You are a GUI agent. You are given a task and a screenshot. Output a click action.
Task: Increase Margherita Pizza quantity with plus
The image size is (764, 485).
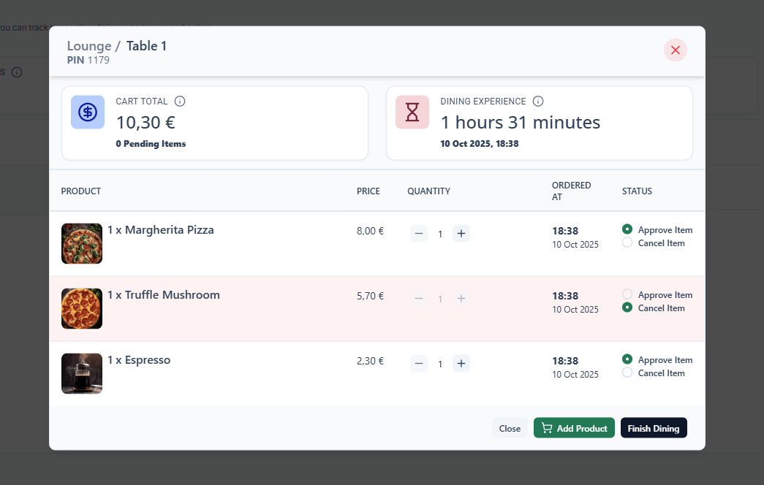[461, 234]
